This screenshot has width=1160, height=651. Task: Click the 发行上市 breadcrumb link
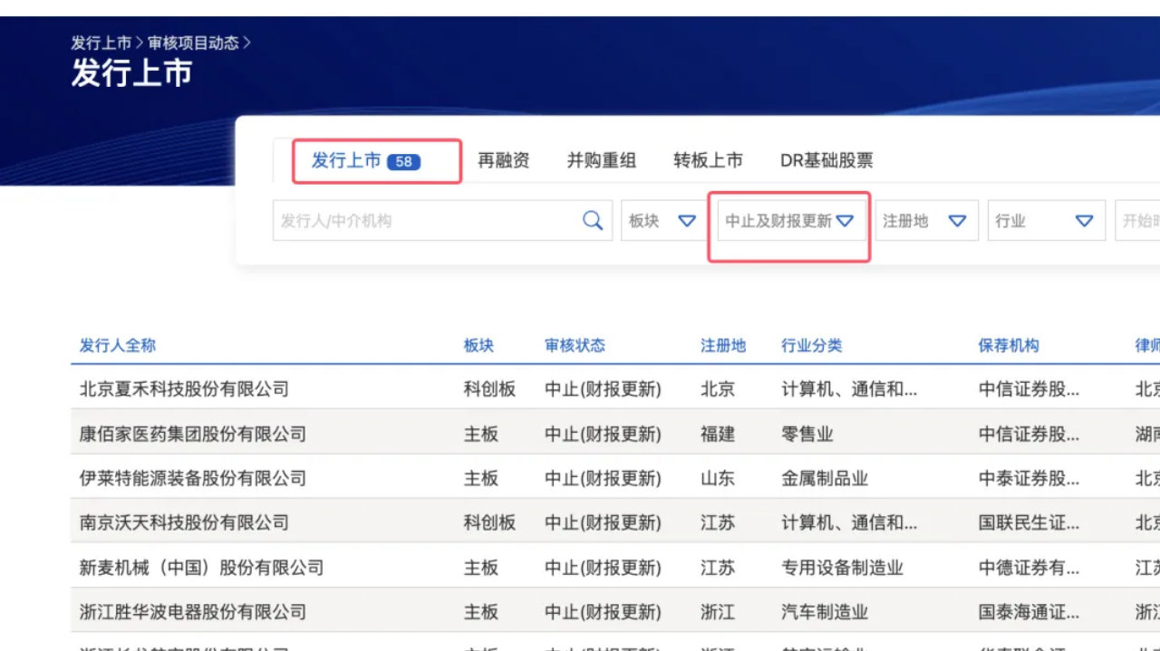[101, 43]
